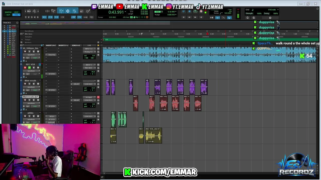Click Vil_100bpm_Bm blue waveform clip

tap(209, 54)
